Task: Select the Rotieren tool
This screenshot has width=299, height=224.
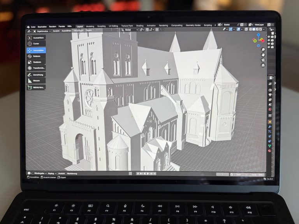Action: 36,56
